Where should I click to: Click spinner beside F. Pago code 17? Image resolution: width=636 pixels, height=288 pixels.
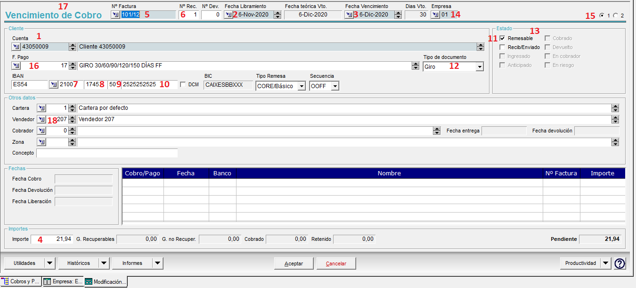pyautogui.click(x=72, y=66)
